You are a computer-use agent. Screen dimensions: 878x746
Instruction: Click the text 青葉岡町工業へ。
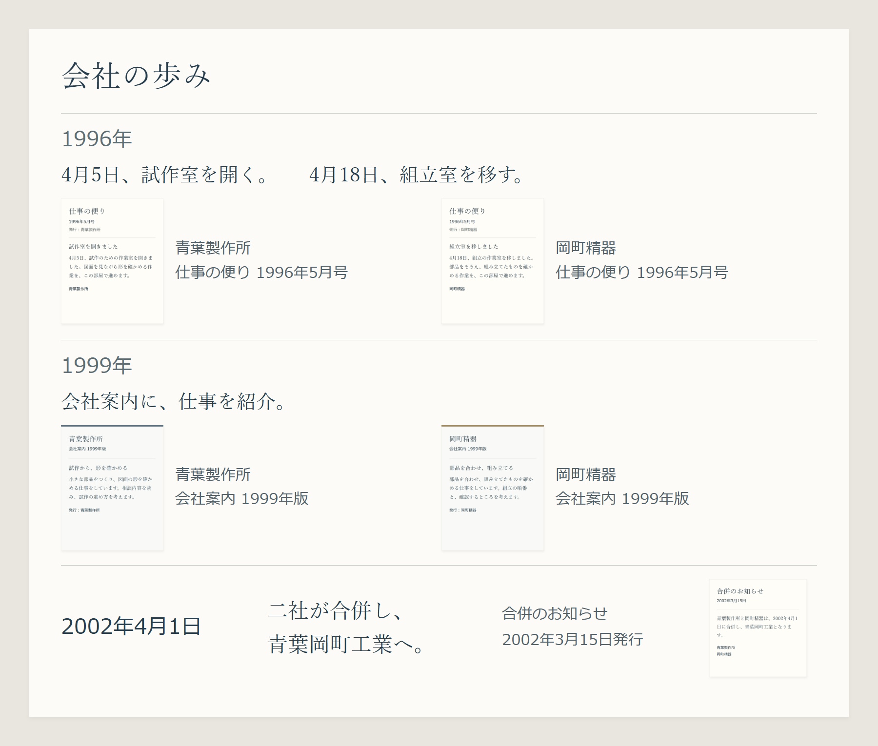tap(346, 644)
